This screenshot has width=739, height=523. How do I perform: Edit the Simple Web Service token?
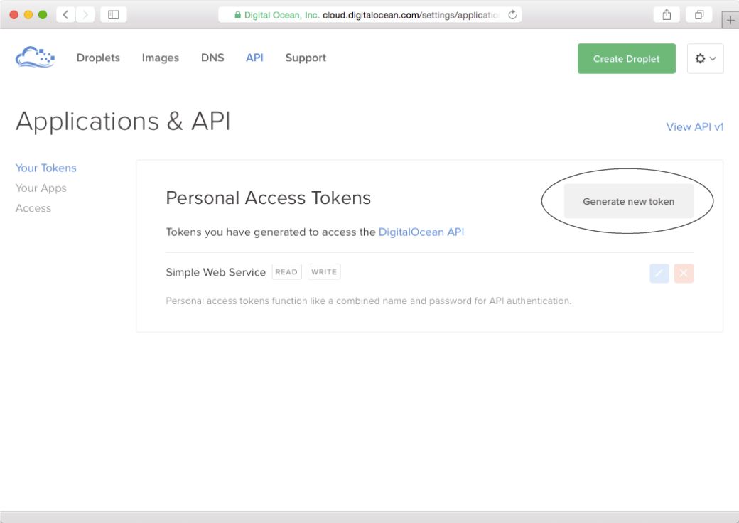(659, 274)
